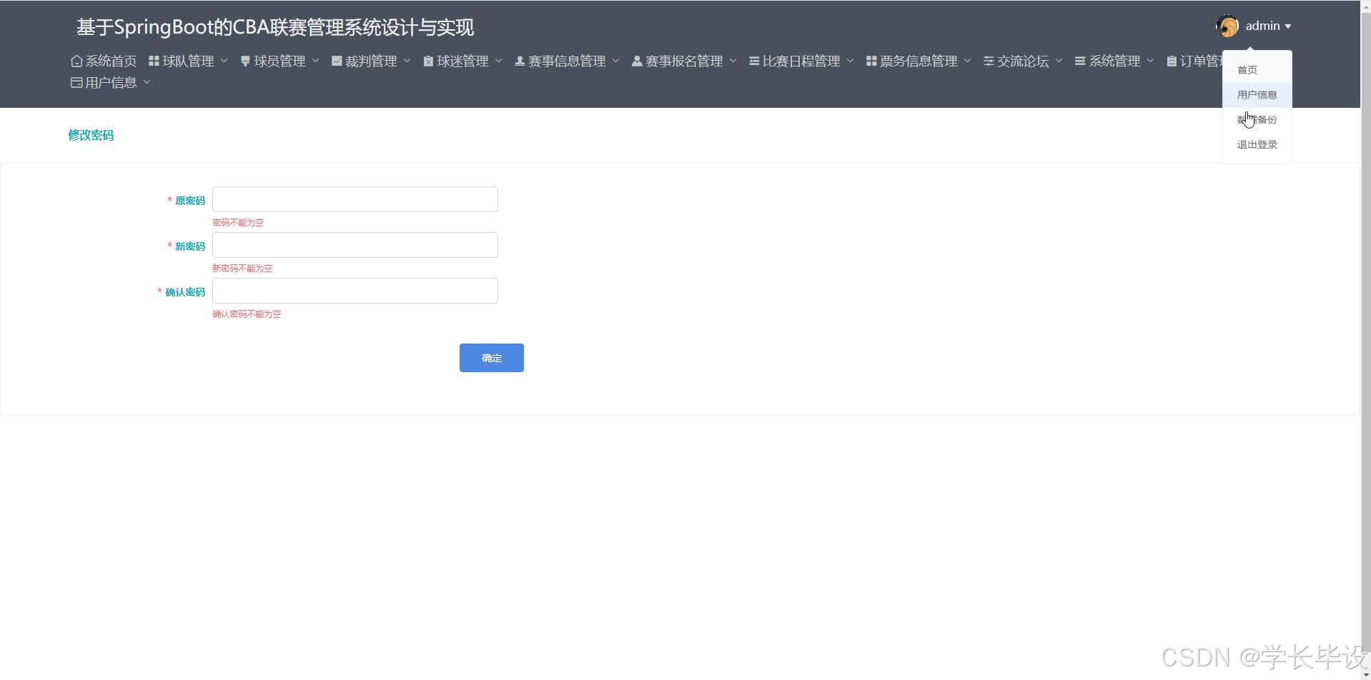Click the admin avatar image

(1227, 26)
